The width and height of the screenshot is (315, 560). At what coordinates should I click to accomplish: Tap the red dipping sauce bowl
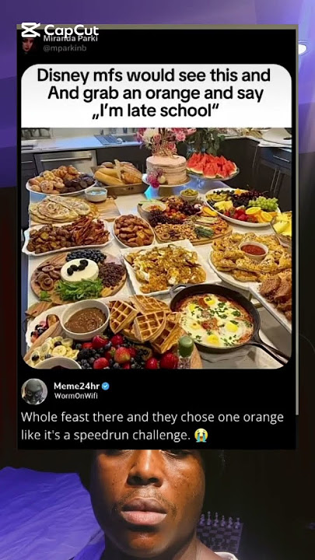coord(254,250)
